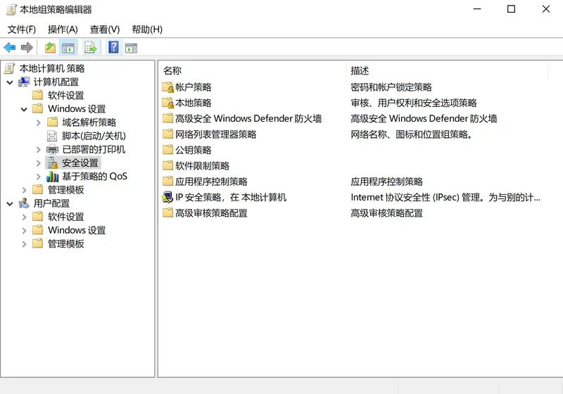Click the 计算机配置 computer icon
The height and width of the screenshot is (394, 563).
(x=24, y=82)
